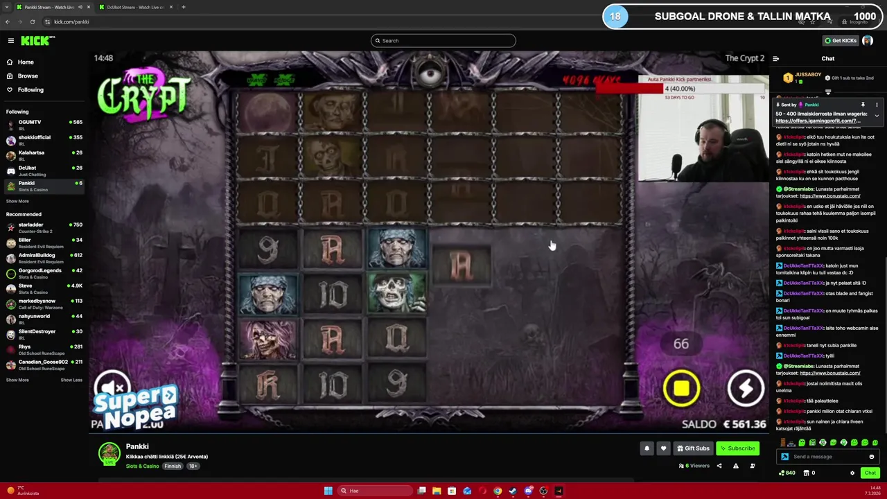Open the OGUMTV followed channel
This screenshot has width=887, height=499.
(44, 125)
